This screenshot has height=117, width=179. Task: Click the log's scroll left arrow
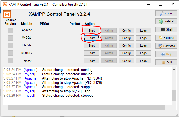click(x=5, y=107)
